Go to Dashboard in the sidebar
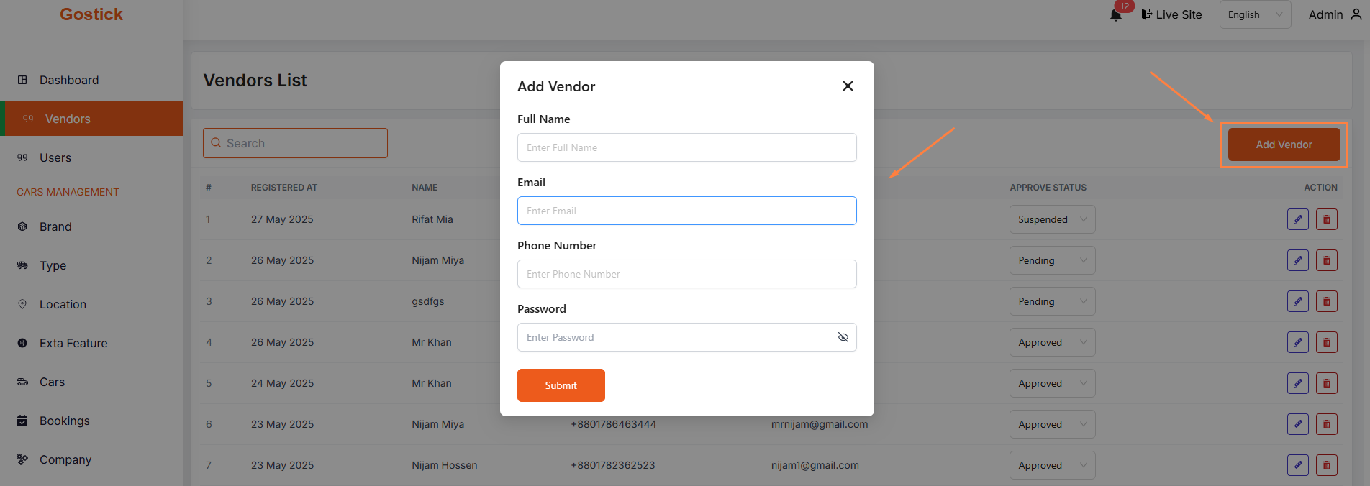This screenshot has height=486, width=1370. pos(69,80)
